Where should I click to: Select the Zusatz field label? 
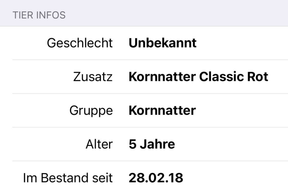point(93,77)
